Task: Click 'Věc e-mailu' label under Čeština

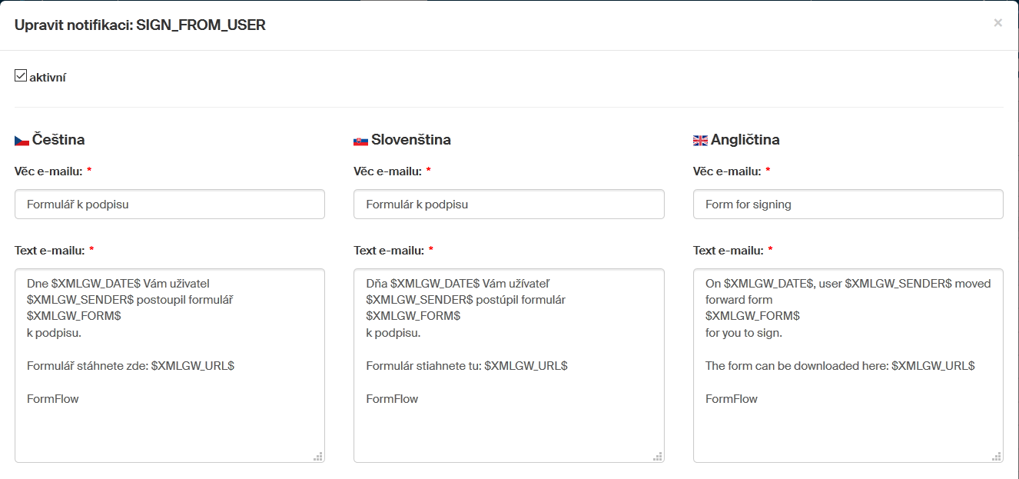Action: [x=48, y=171]
